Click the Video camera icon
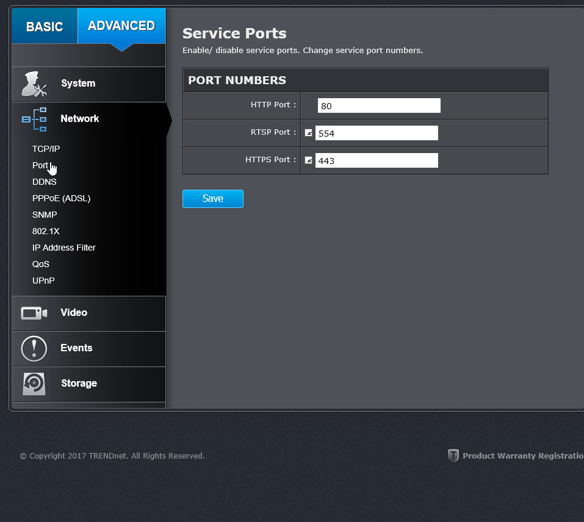Screen dimensions: 584x522 34,313
